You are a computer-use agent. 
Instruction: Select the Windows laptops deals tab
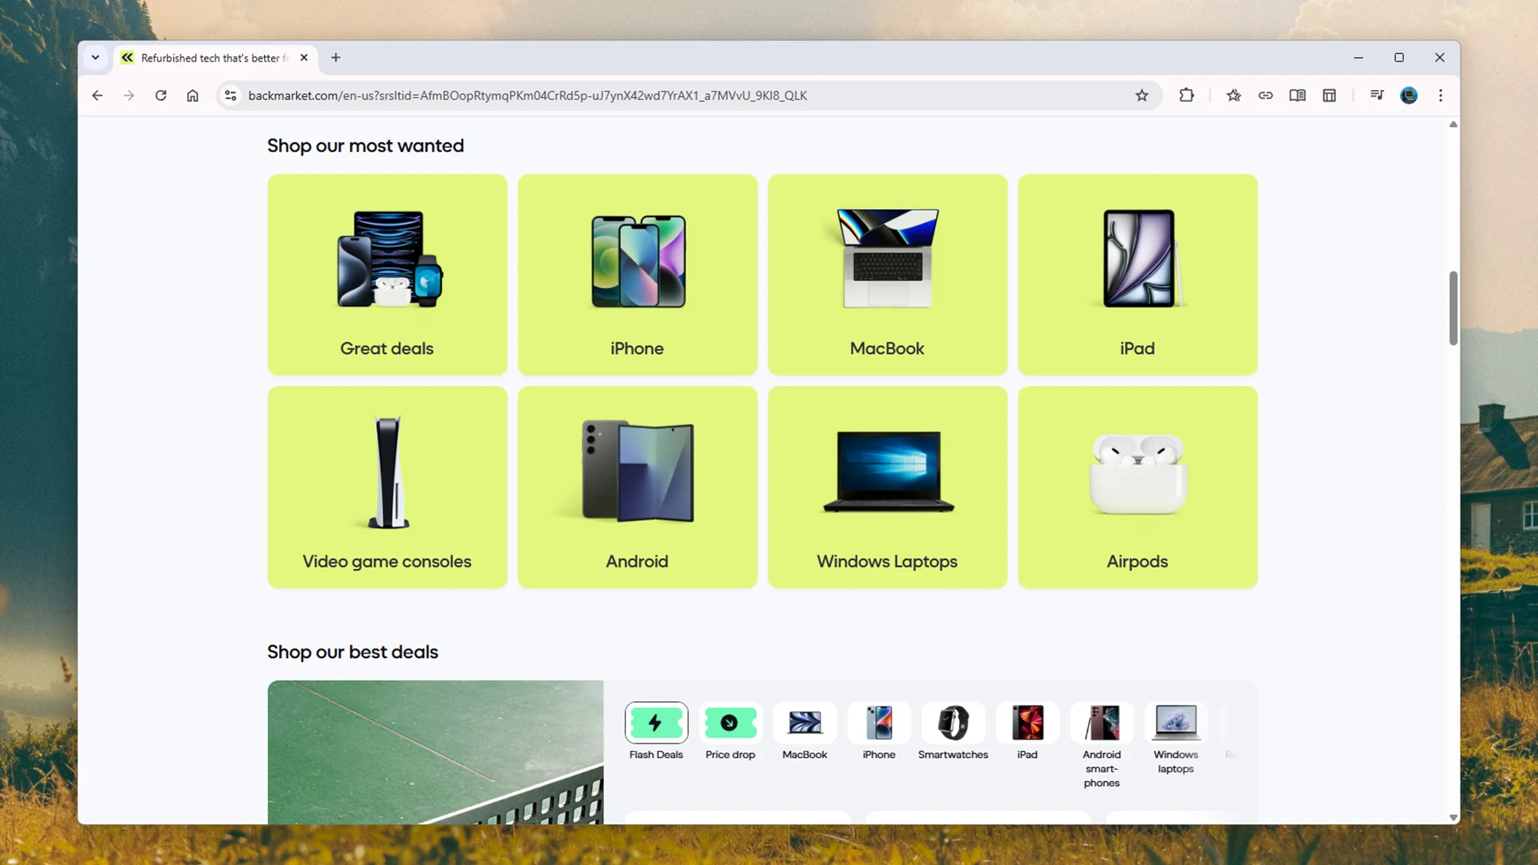click(x=1176, y=739)
